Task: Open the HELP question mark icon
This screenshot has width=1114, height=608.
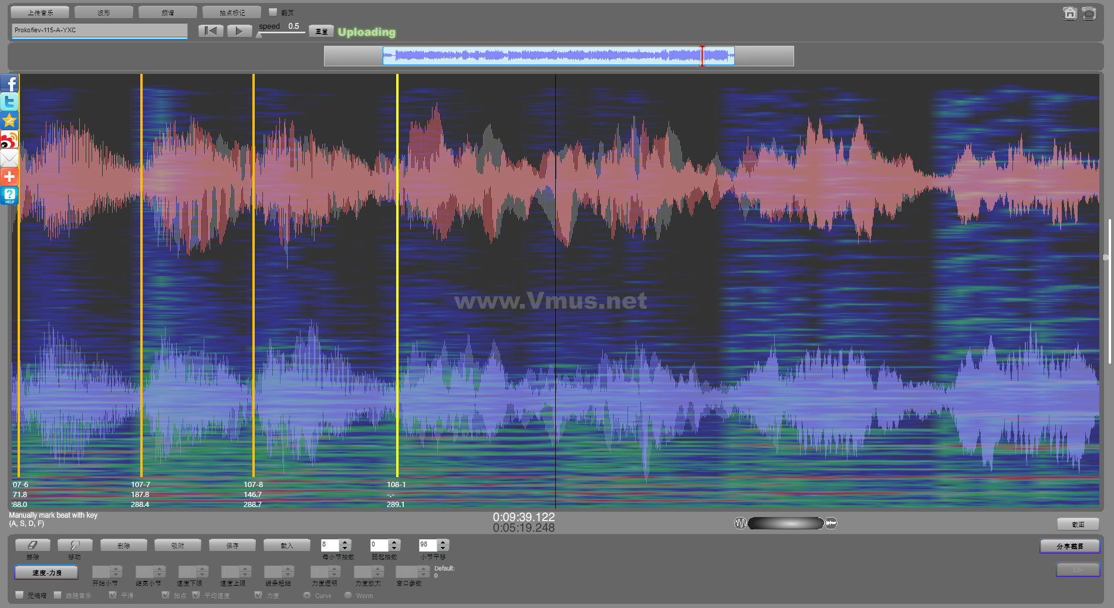Action: (x=9, y=195)
